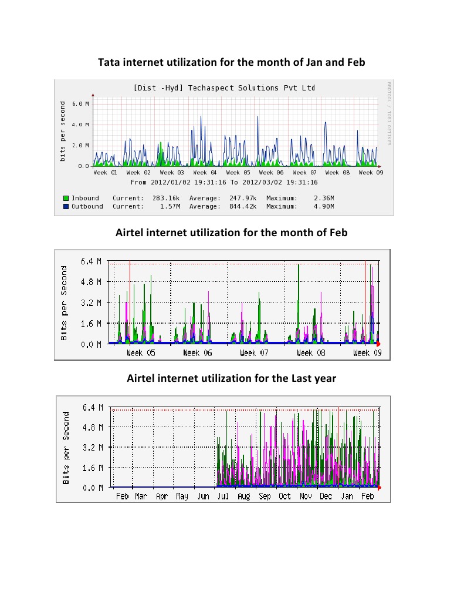Click Inbound maximum value '2.36M'
The width and height of the screenshot is (464, 601).
point(324,198)
